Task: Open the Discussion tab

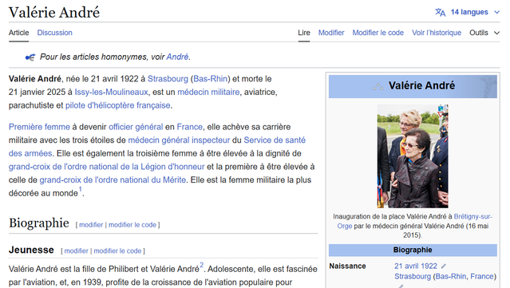Action: pyautogui.click(x=54, y=33)
